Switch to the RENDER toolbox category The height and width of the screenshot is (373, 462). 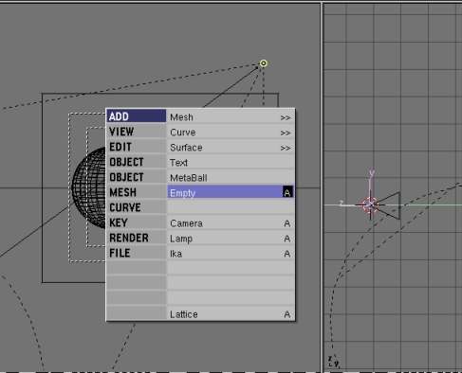click(x=137, y=238)
